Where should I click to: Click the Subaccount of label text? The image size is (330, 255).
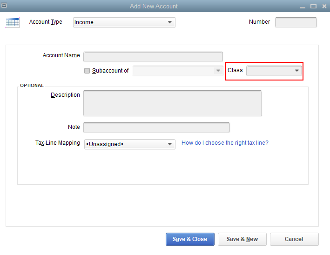click(x=110, y=71)
